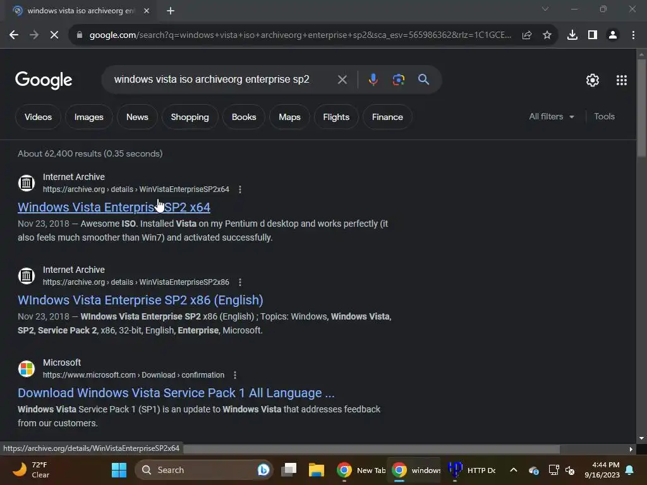Open the tab search chevron
The height and width of the screenshot is (485, 647).
click(x=545, y=9)
